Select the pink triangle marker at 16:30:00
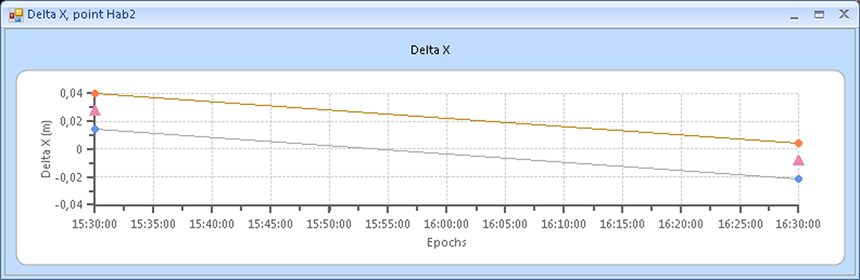The height and width of the screenshot is (280, 860). coord(798,160)
